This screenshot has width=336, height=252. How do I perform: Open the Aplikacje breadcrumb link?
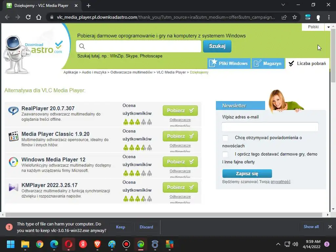click(71, 72)
